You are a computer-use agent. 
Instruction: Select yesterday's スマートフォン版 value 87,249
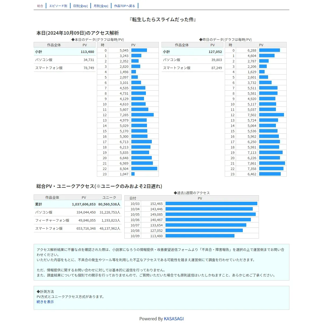217,68
